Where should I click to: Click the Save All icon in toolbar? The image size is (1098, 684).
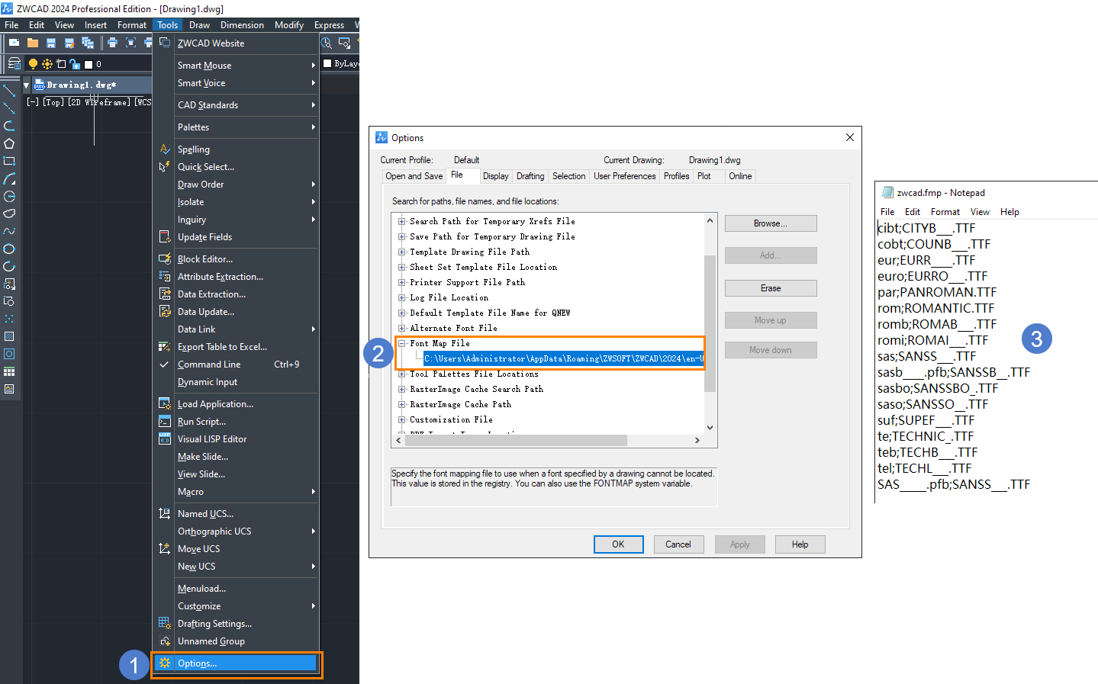click(x=89, y=43)
